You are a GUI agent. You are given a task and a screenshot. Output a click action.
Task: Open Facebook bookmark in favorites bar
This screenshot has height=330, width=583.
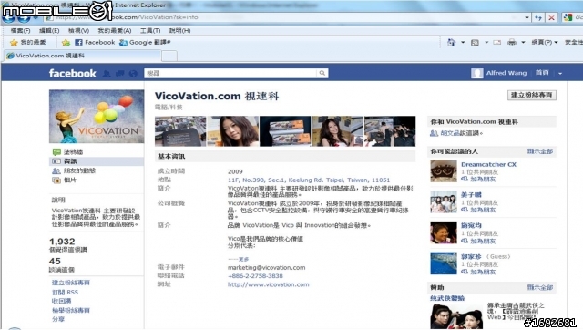click(95, 43)
